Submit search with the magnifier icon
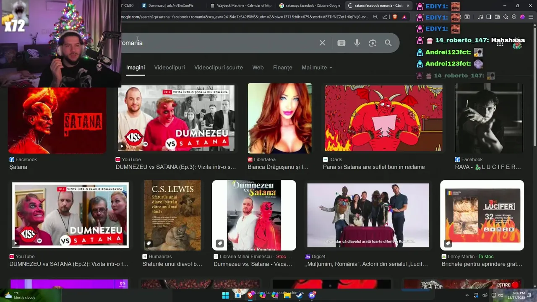537x302 pixels. tap(388, 43)
